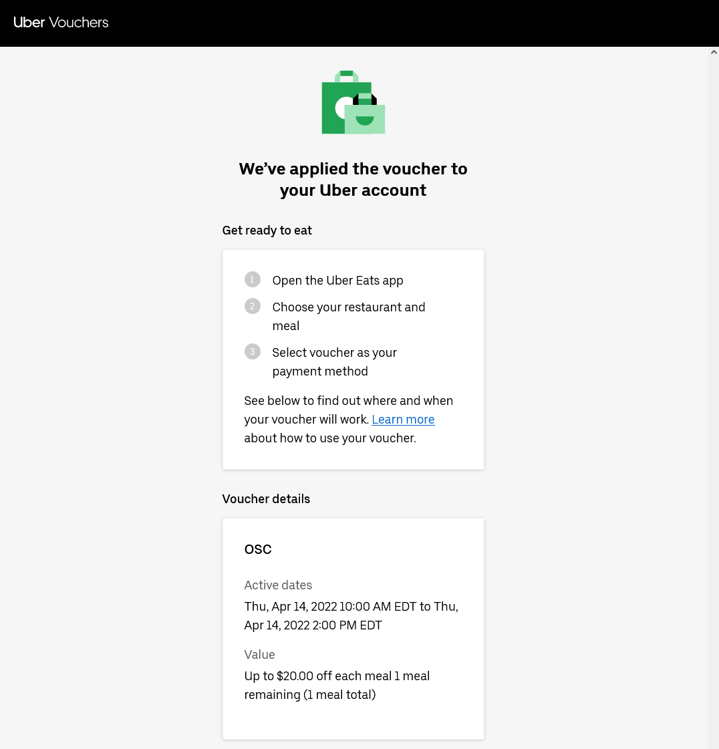Click the Uber Vouchers logo in header
Screen dimensions: 719x749
[61, 23]
